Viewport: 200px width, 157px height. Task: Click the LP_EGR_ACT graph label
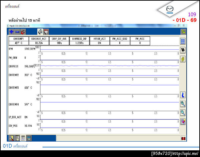[x=15, y=117]
